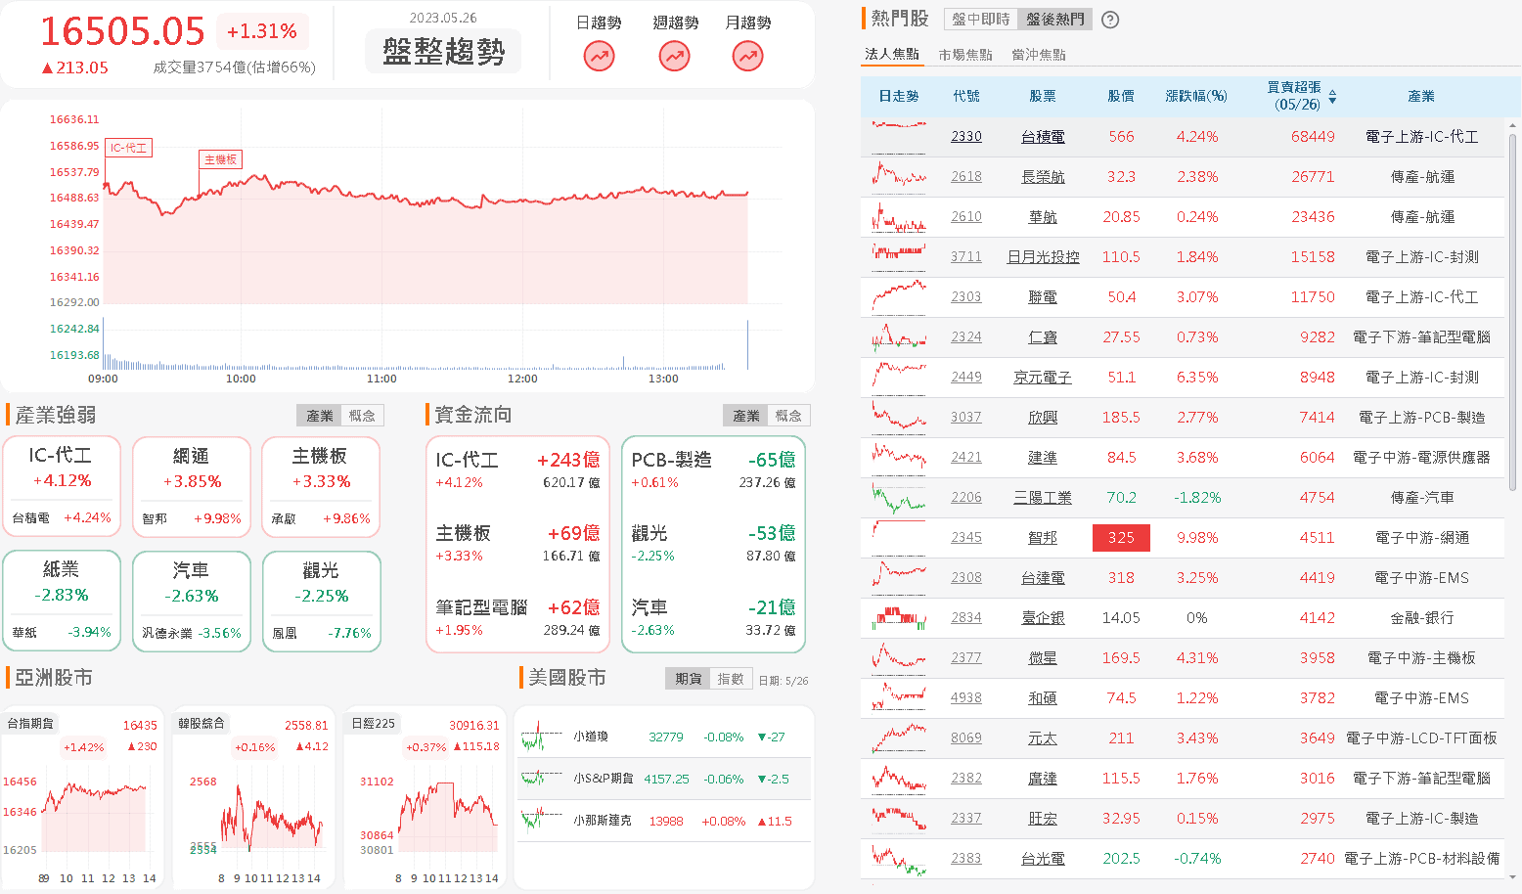
Task: Open the 智邦 stock link
Action: tap(1043, 538)
